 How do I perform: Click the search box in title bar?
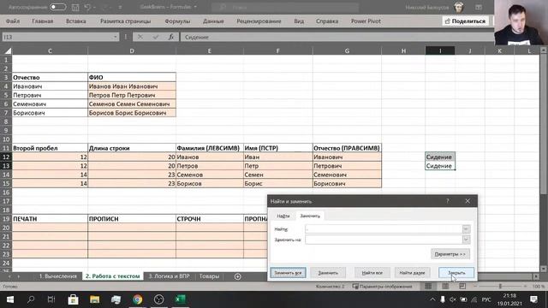click(285, 7)
